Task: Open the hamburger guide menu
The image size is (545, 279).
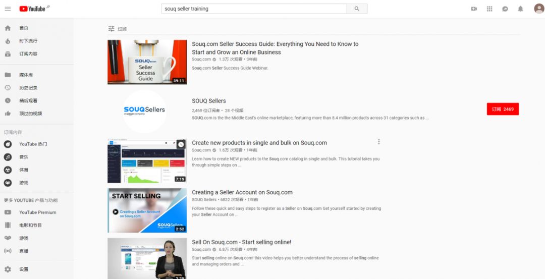Action: pos(8,9)
